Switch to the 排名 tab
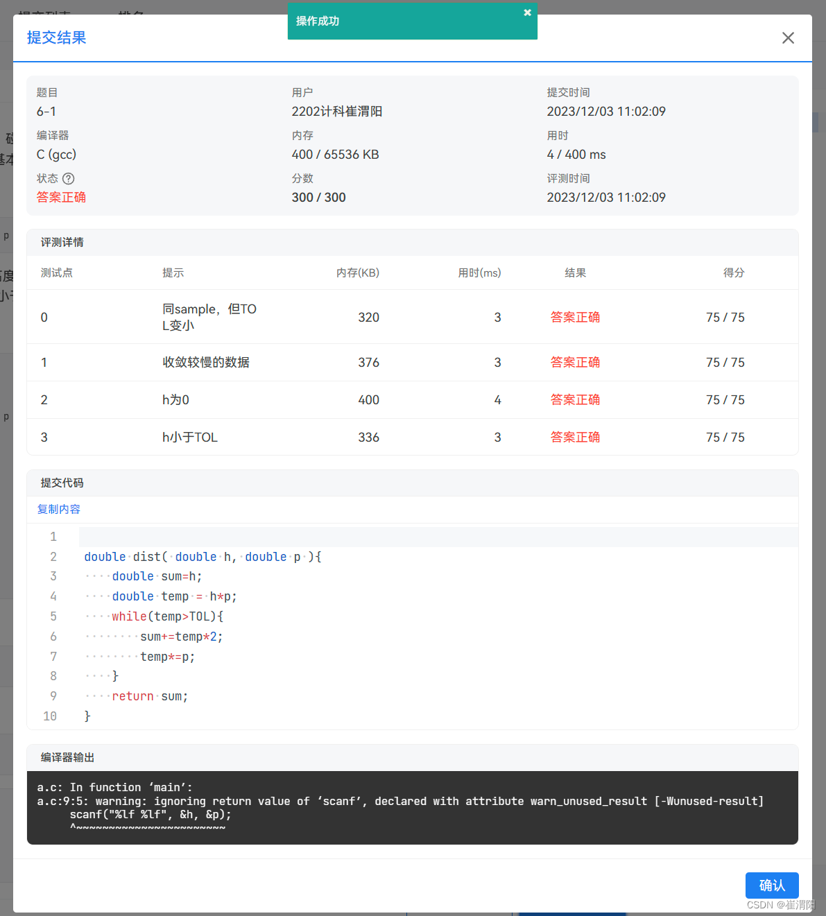This screenshot has height=916, width=826. pos(132,12)
